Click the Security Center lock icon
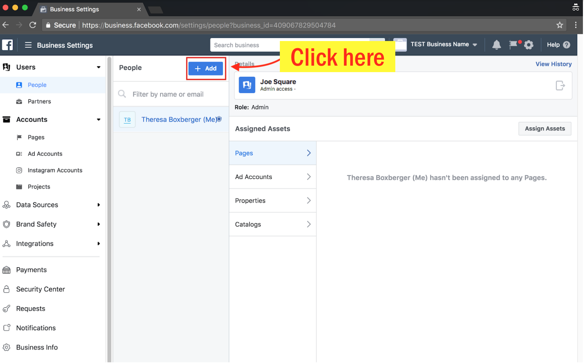This screenshot has height=363, width=584. [x=6, y=289]
